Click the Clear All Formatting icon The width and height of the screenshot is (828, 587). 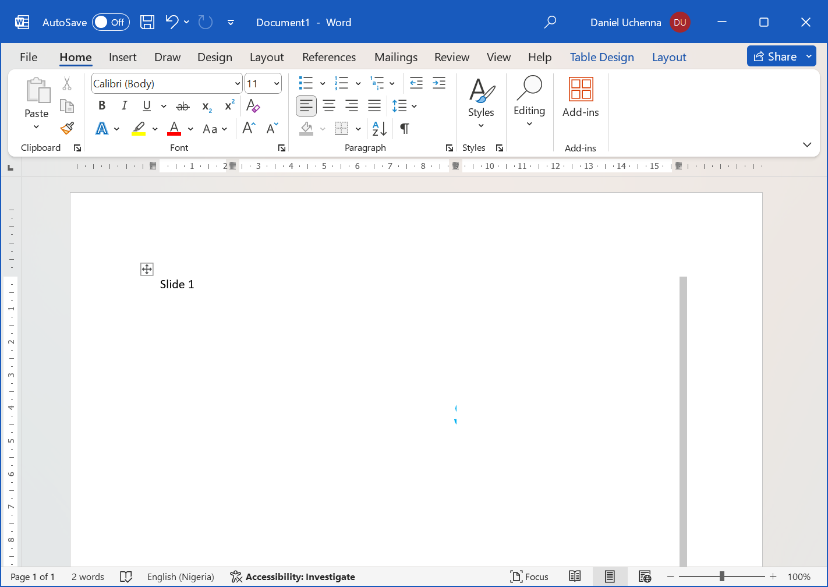click(253, 105)
